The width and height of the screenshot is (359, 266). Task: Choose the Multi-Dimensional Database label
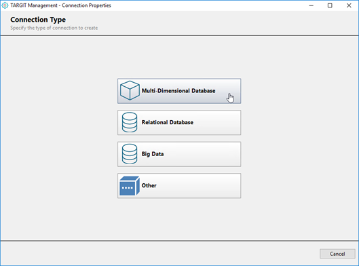click(178, 91)
